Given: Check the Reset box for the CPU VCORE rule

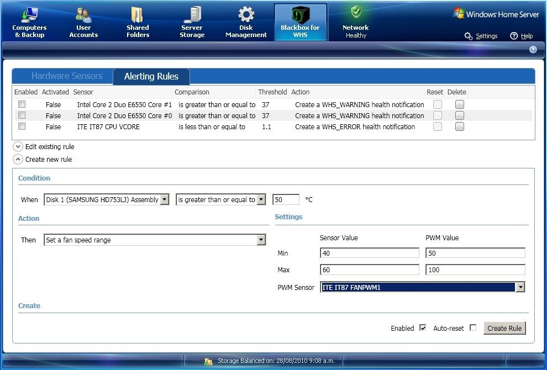Looking at the screenshot, I should coord(438,126).
